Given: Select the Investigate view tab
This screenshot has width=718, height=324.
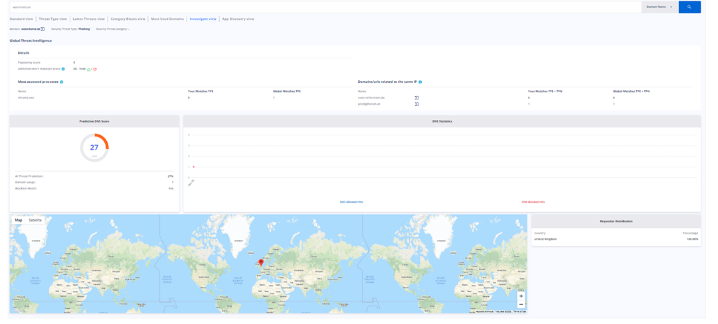Looking at the screenshot, I should tap(203, 19).
